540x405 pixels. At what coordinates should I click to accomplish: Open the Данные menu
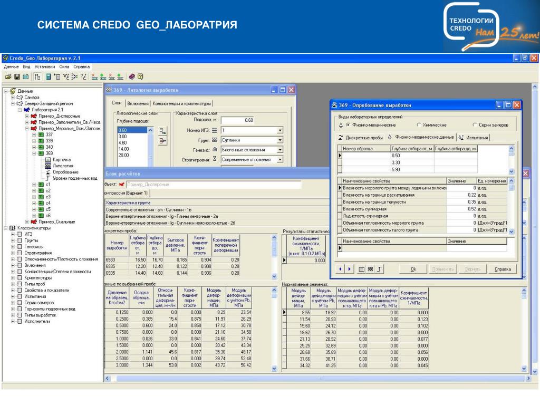pyautogui.click(x=12, y=67)
